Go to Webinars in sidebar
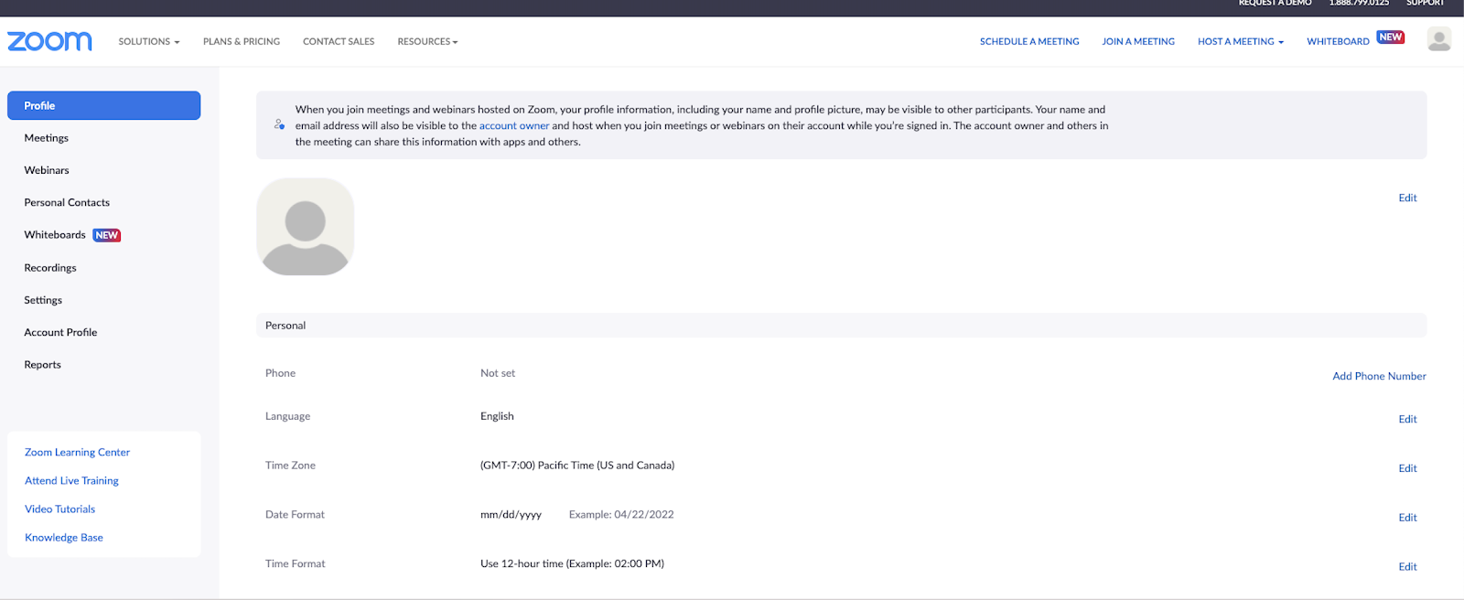Viewport: 1464px width, 600px height. click(x=47, y=170)
